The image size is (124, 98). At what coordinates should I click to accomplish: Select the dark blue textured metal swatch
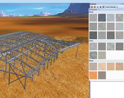[102, 18]
